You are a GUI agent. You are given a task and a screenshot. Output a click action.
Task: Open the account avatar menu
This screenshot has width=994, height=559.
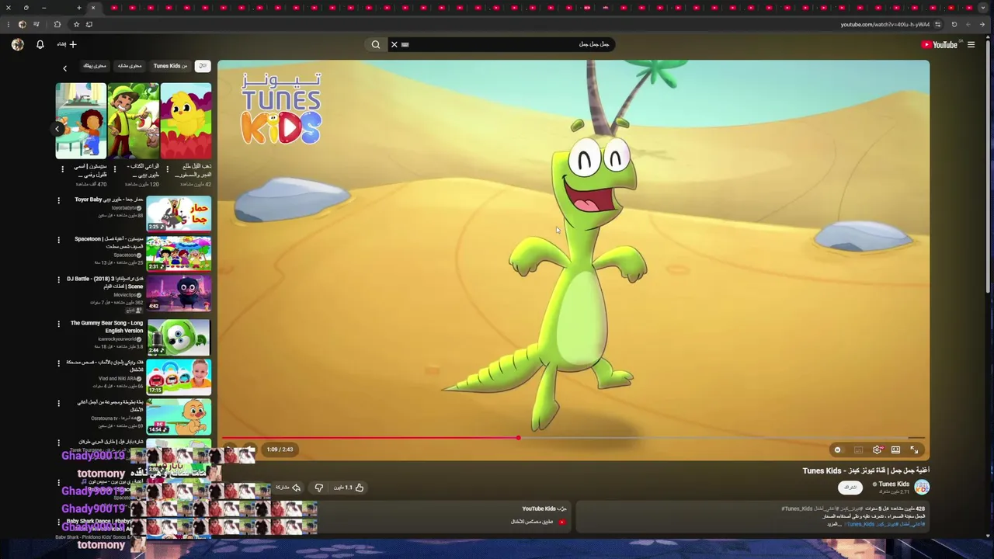(x=18, y=44)
